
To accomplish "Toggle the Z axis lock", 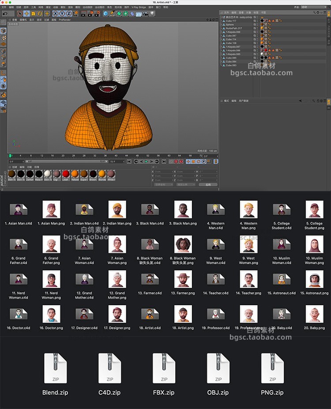I will click(x=69, y=14).
